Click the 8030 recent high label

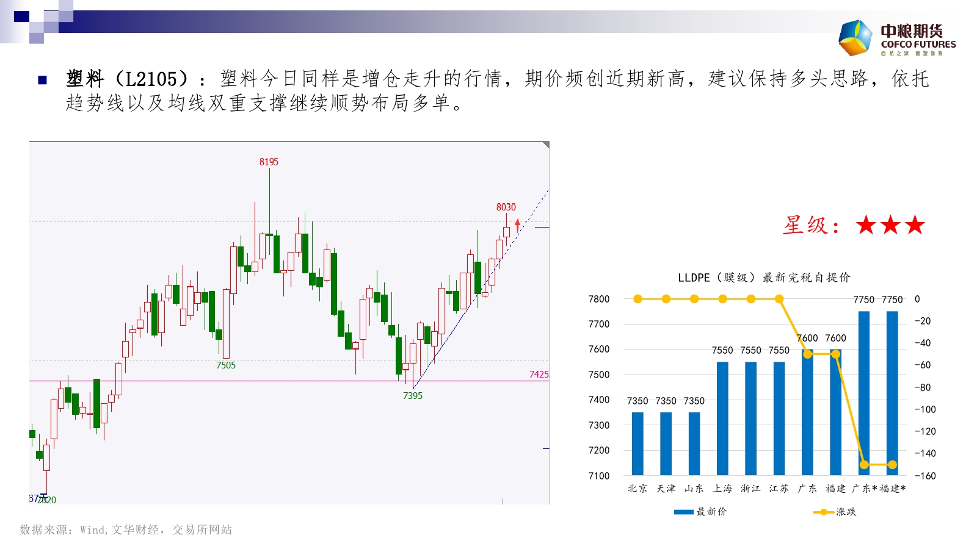click(x=506, y=207)
